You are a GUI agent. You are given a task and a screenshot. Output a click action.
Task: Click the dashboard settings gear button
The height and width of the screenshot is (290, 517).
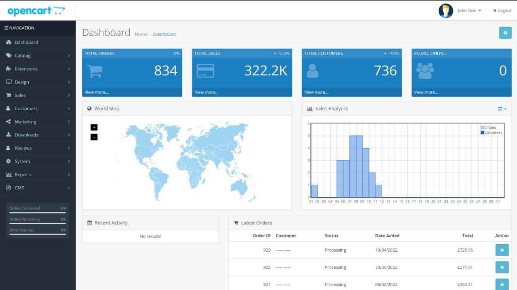coord(505,33)
